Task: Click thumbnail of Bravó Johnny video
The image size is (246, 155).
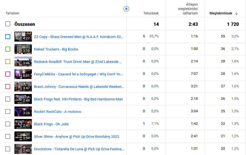Action: point(23,87)
